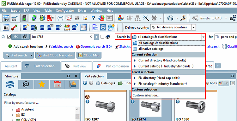Viewport: 237px width, 121px height.
Task: Click the colored shapes flowchart icon
Action: pyautogui.click(x=67, y=27)
